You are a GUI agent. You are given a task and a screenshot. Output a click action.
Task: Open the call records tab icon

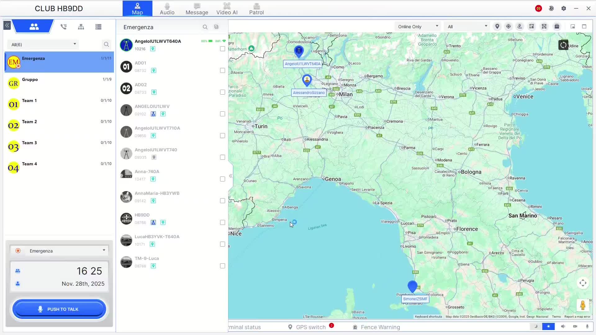pyautogui.click(x=64, y=27)
